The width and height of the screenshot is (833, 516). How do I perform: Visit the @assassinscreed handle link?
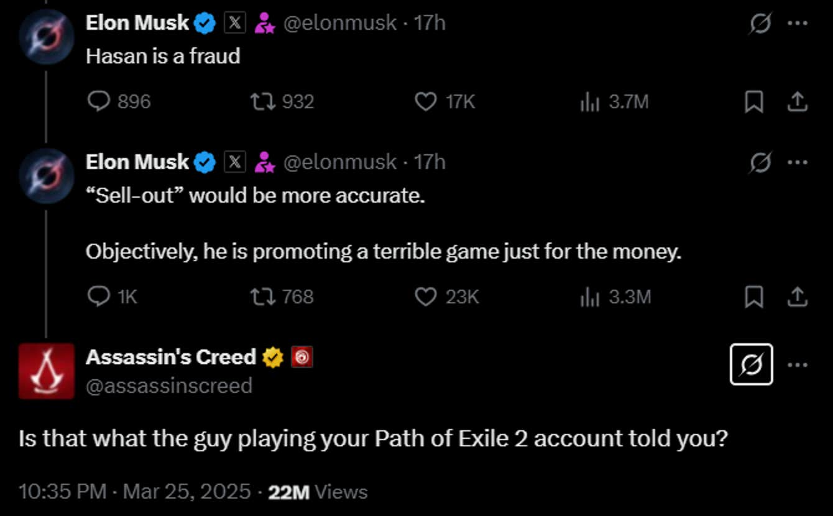coord(169,386)
